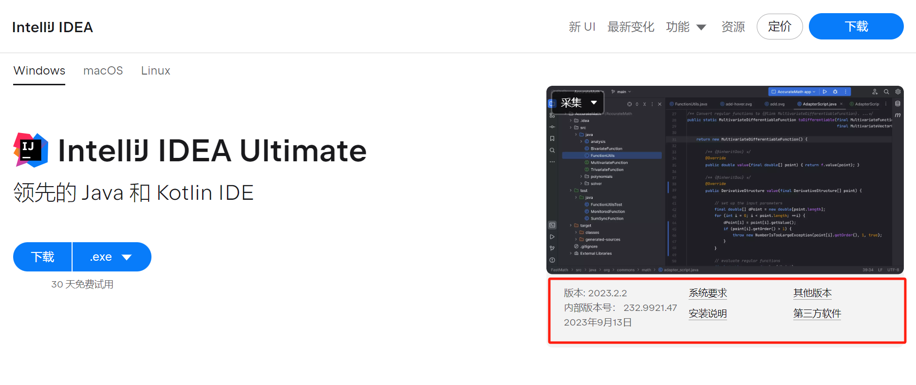Open the 系统要求 link
Image resolution: width=916 pixels, height=385 pixels.
(708, 293)
